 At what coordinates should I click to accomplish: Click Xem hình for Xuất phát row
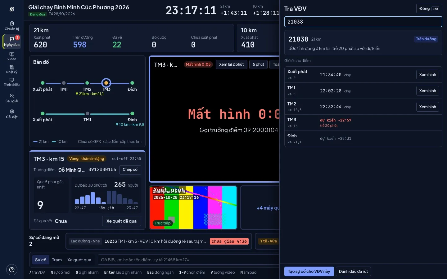[x=427, y=75]
